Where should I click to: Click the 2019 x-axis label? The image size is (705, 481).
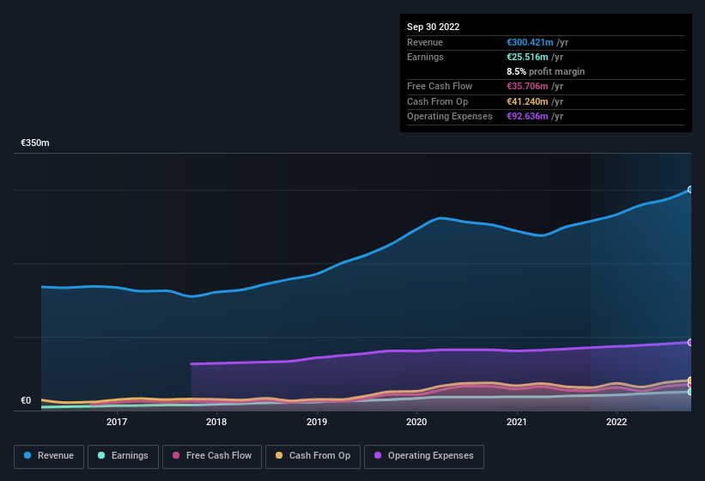(317, 422)
